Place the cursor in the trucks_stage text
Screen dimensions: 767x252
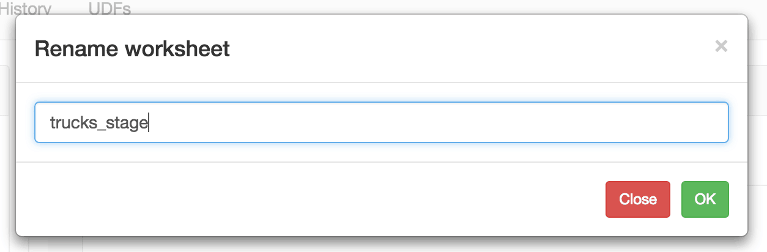[x=99, y=123]
